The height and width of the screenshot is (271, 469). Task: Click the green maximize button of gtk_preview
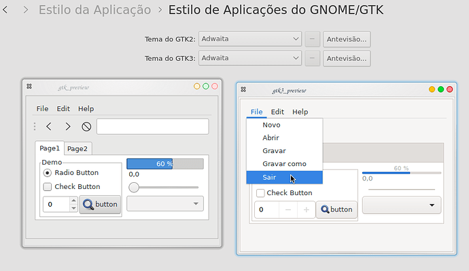coord(206,87)
